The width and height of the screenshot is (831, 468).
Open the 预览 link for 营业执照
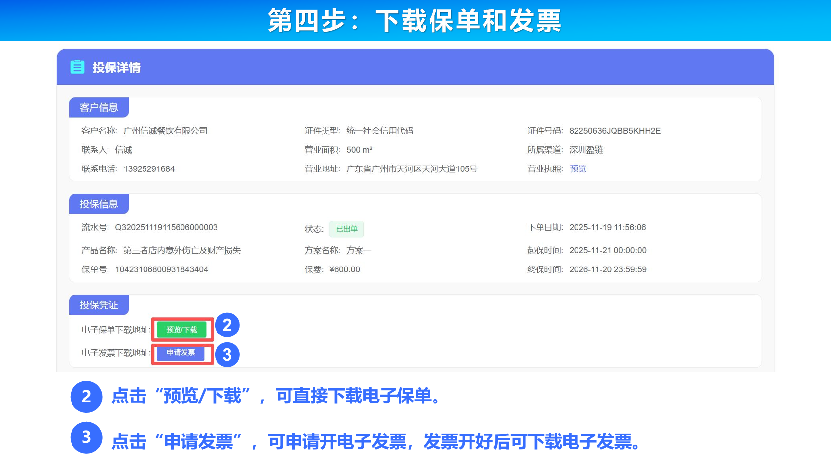click(578, 169)
